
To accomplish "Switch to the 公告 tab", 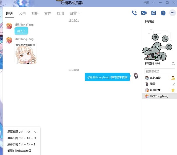I will point(22,13).
